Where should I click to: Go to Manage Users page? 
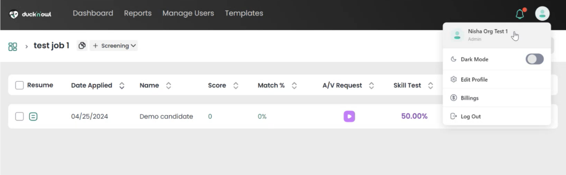(x=188, y=13)
